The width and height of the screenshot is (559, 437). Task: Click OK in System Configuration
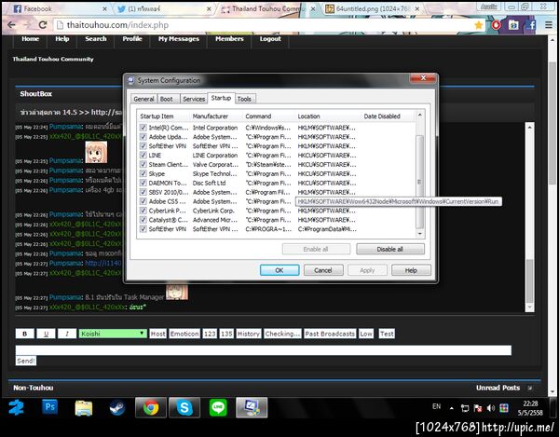point(279,270)
